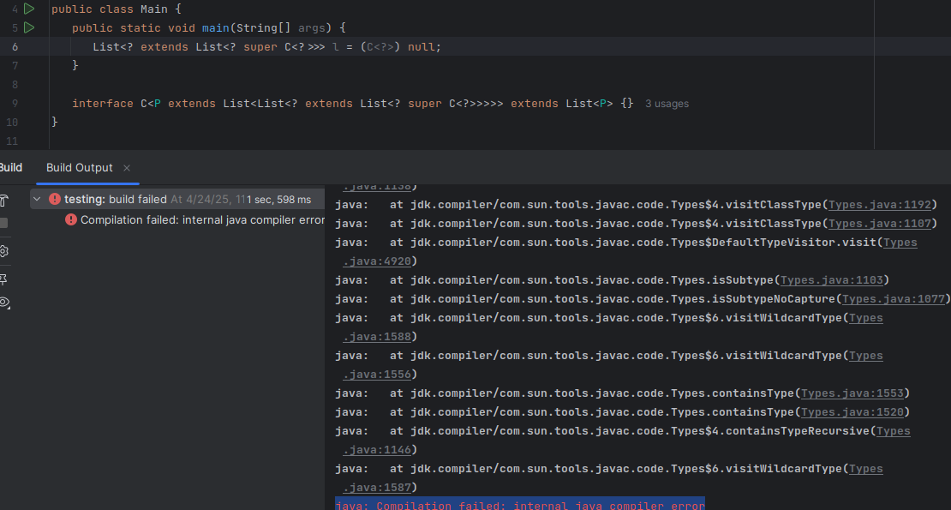Click 'containsTypeRecursive' in the stack trace
Image resolution: width=951 pixels, height=510 pixels.
(798, 431)
